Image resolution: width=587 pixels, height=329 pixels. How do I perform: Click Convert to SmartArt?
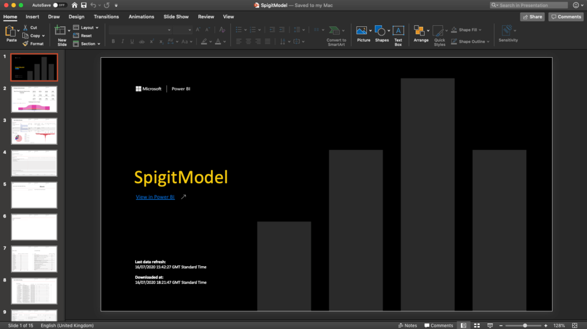tap(336, 36)
